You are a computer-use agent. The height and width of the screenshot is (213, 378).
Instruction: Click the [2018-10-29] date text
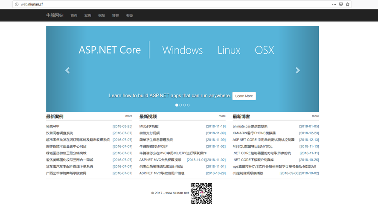[216, 173]
